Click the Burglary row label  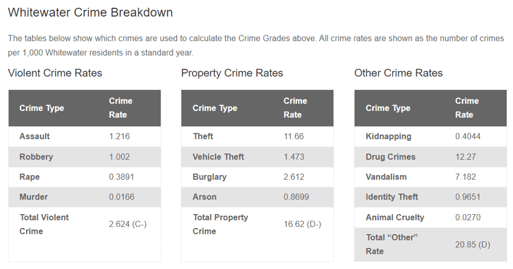[209, 177]
